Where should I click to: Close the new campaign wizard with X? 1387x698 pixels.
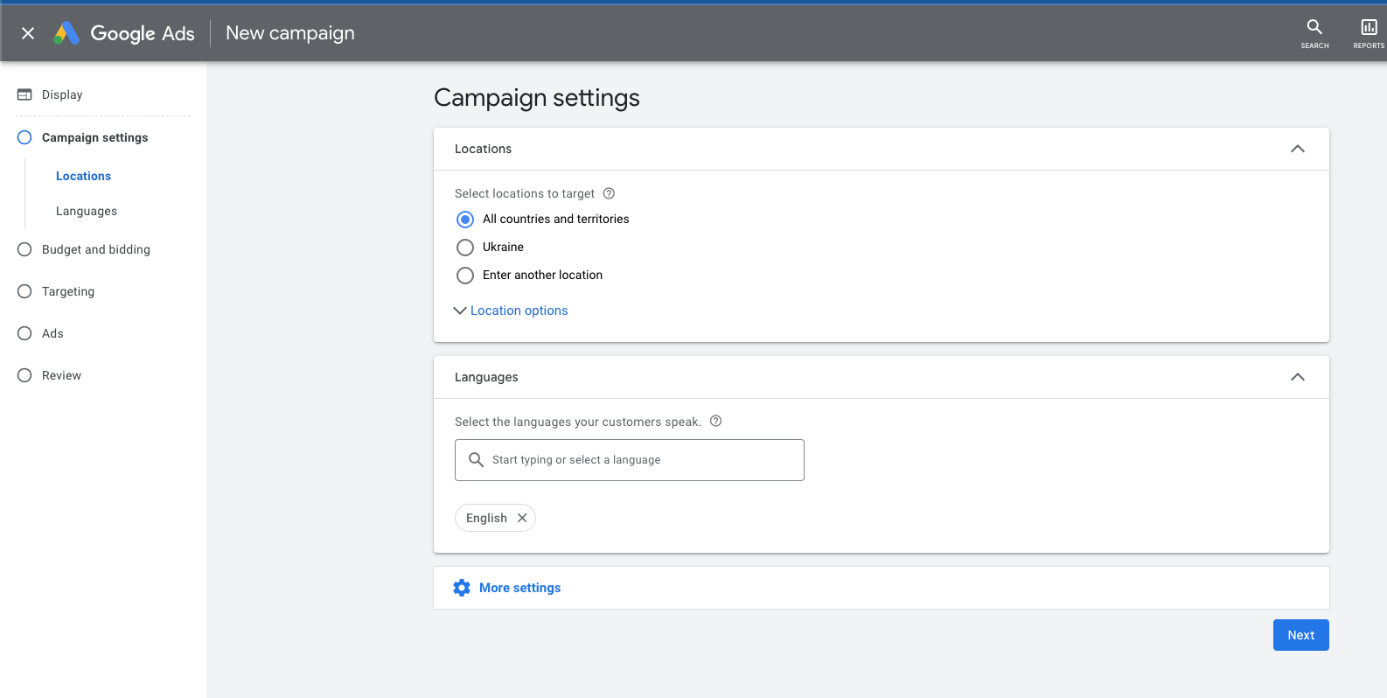coord(28,33)
